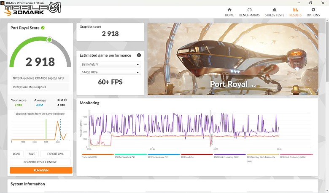Click the best score 4 848 value

click(x=61, y=105)
